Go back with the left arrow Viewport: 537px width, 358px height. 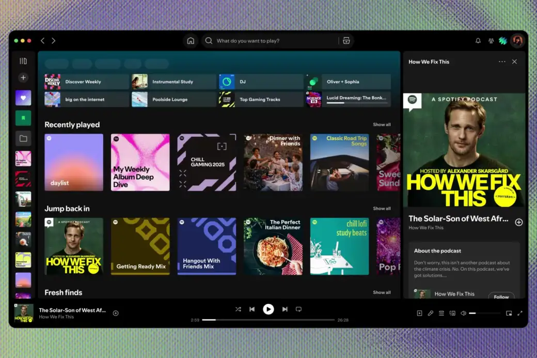(42, 41)
